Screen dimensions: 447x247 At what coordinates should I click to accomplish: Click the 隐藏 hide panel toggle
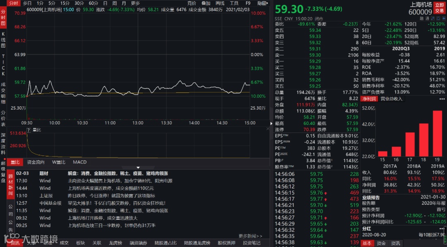click(x=262, y=3)
